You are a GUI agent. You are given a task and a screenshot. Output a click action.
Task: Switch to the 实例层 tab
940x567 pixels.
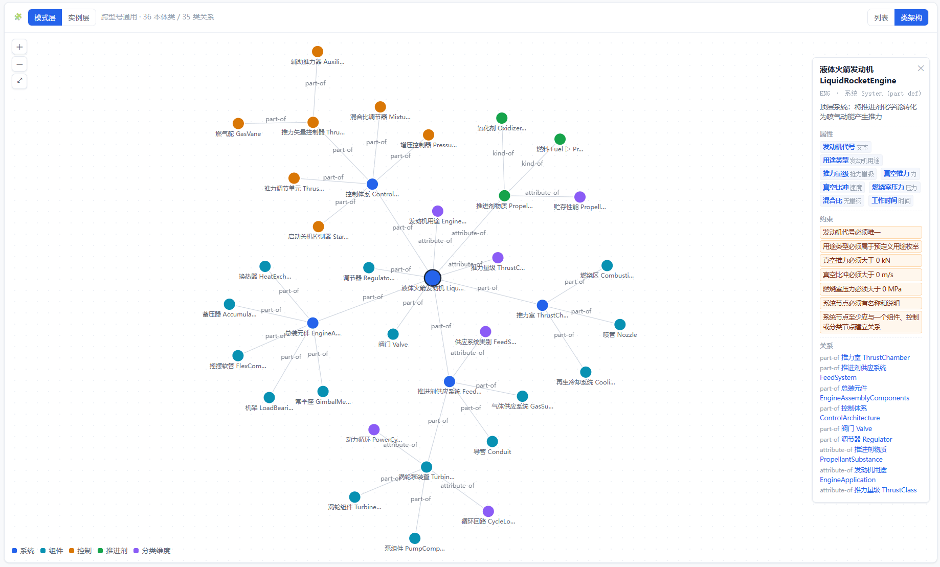point(79,17)
